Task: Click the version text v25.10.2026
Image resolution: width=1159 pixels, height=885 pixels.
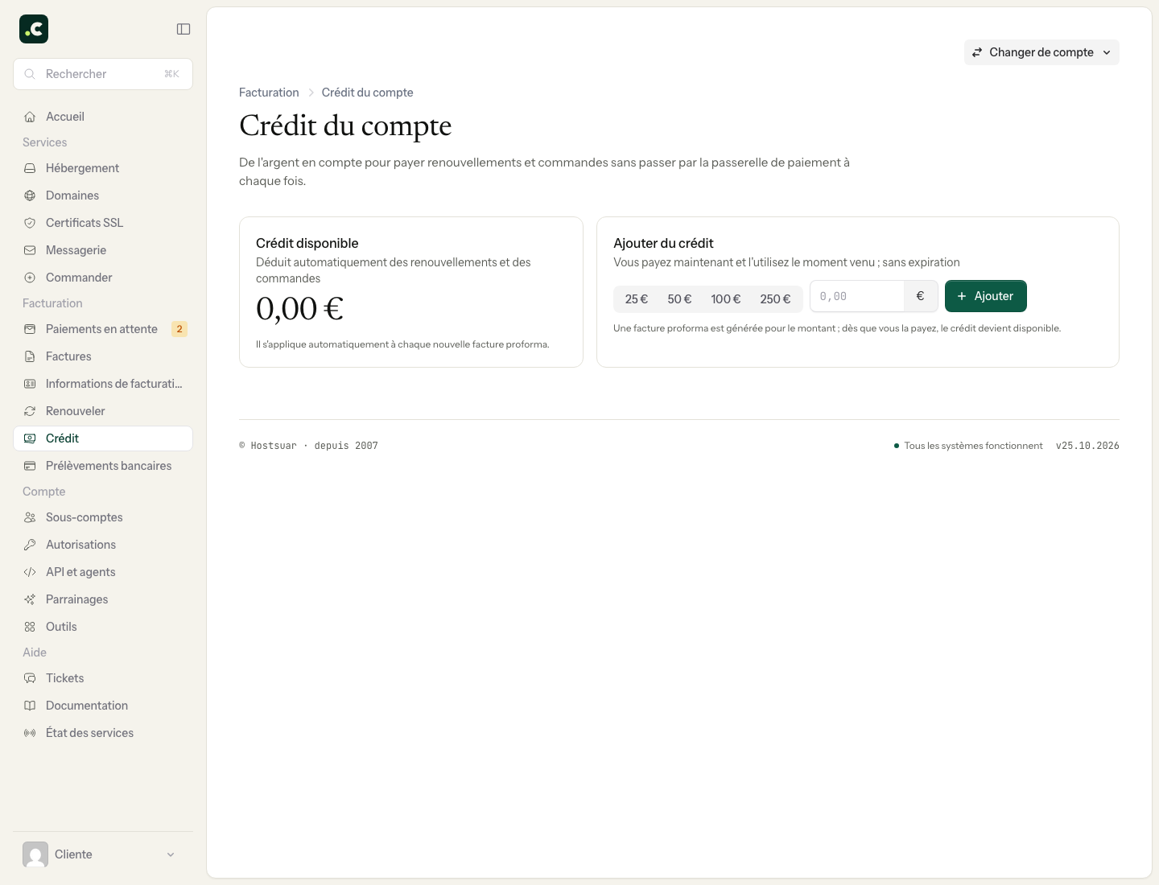Action: 1087,446
